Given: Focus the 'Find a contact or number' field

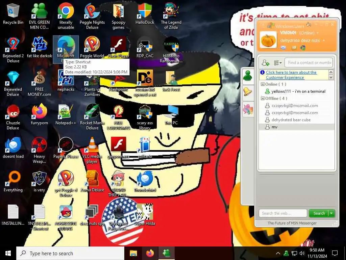Looking at the screenshot, I should [x=308, y=63].
